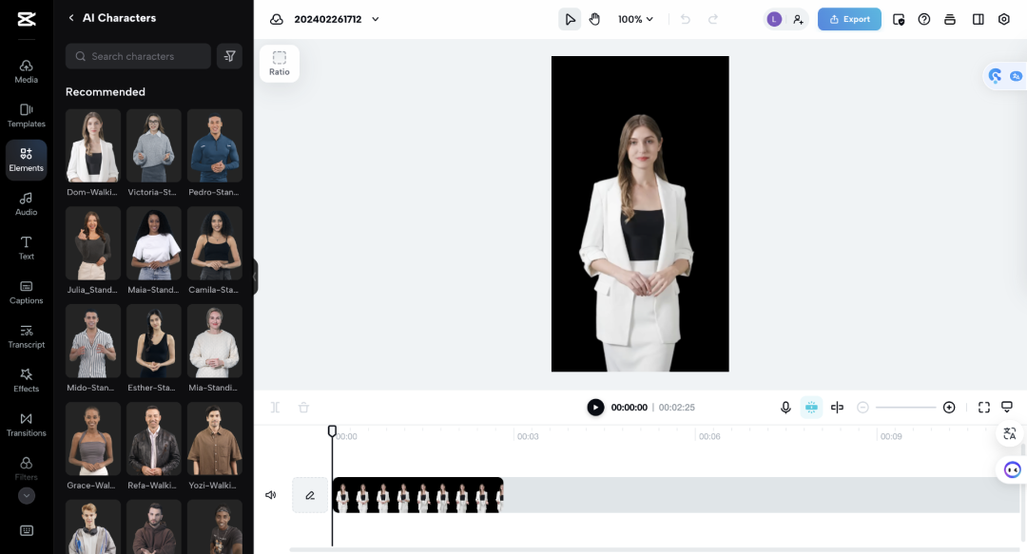The image size is (1027, 554).
Task: Open the Media panel in sidebar
Action: point(26,71)
